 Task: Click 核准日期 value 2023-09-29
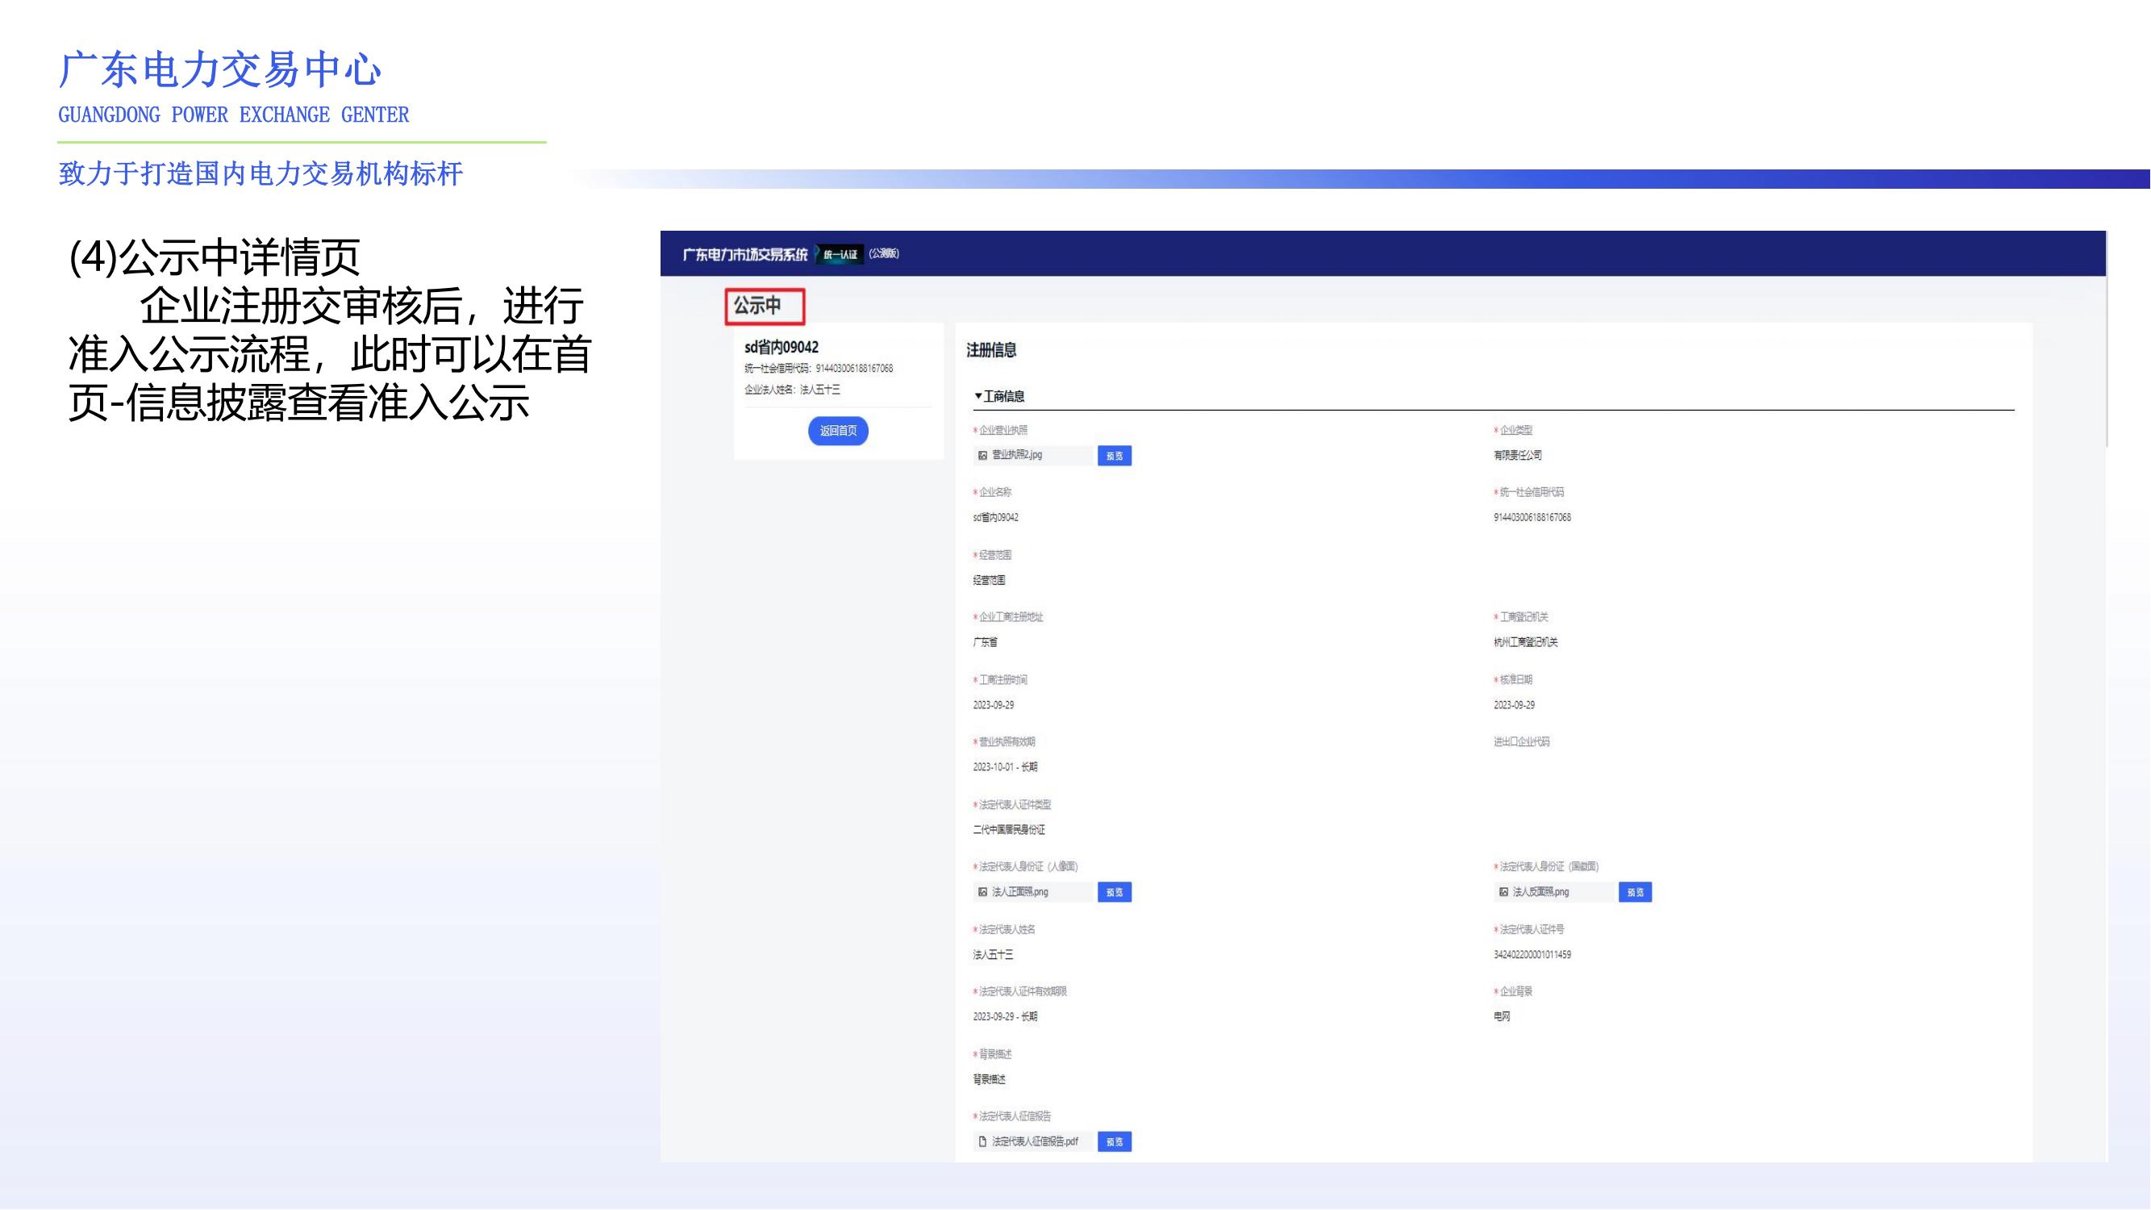(x=1514, y=705)
